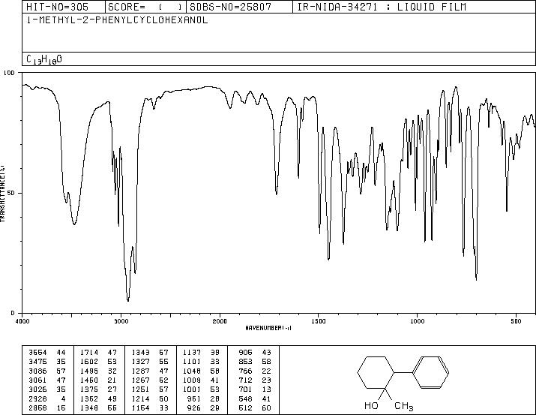Viewport: 536px width, 415px height.
Task: Click the TRANSMITTANCE y-axis title
Action: (3, 194)
